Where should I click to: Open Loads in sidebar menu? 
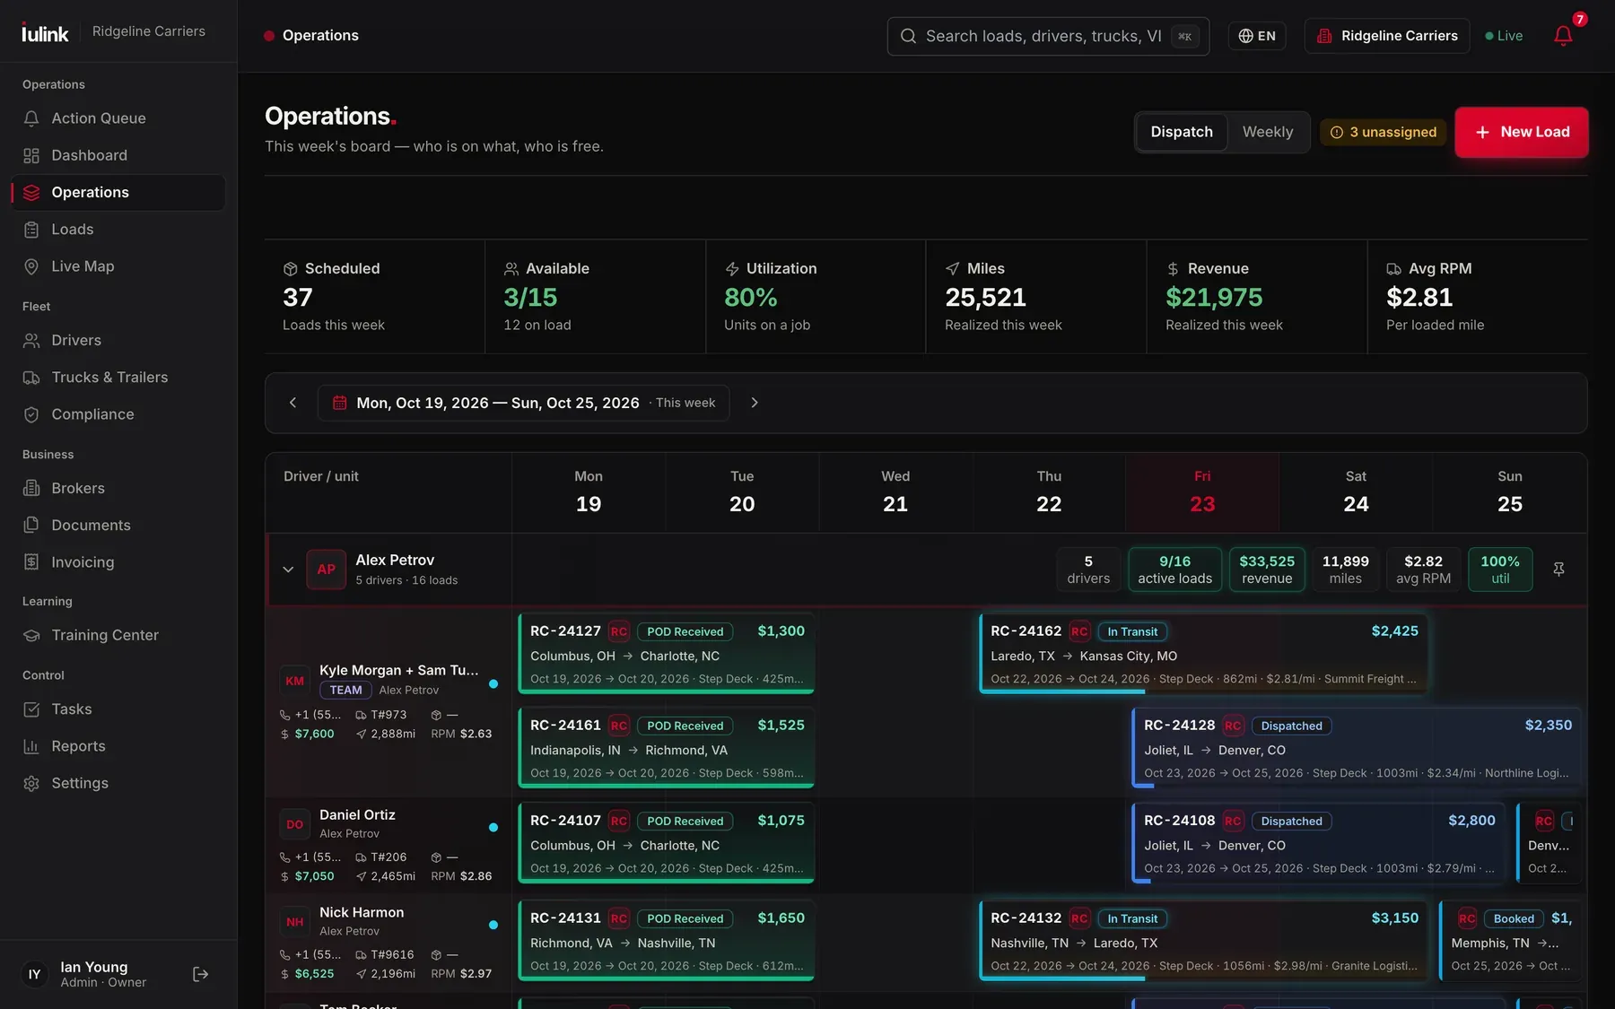pyautogui.click(x=118, y=230)
